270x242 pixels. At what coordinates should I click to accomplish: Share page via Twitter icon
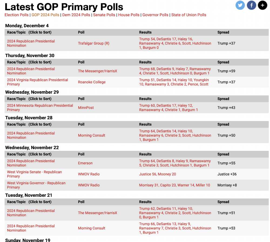(x=240, y=5)
